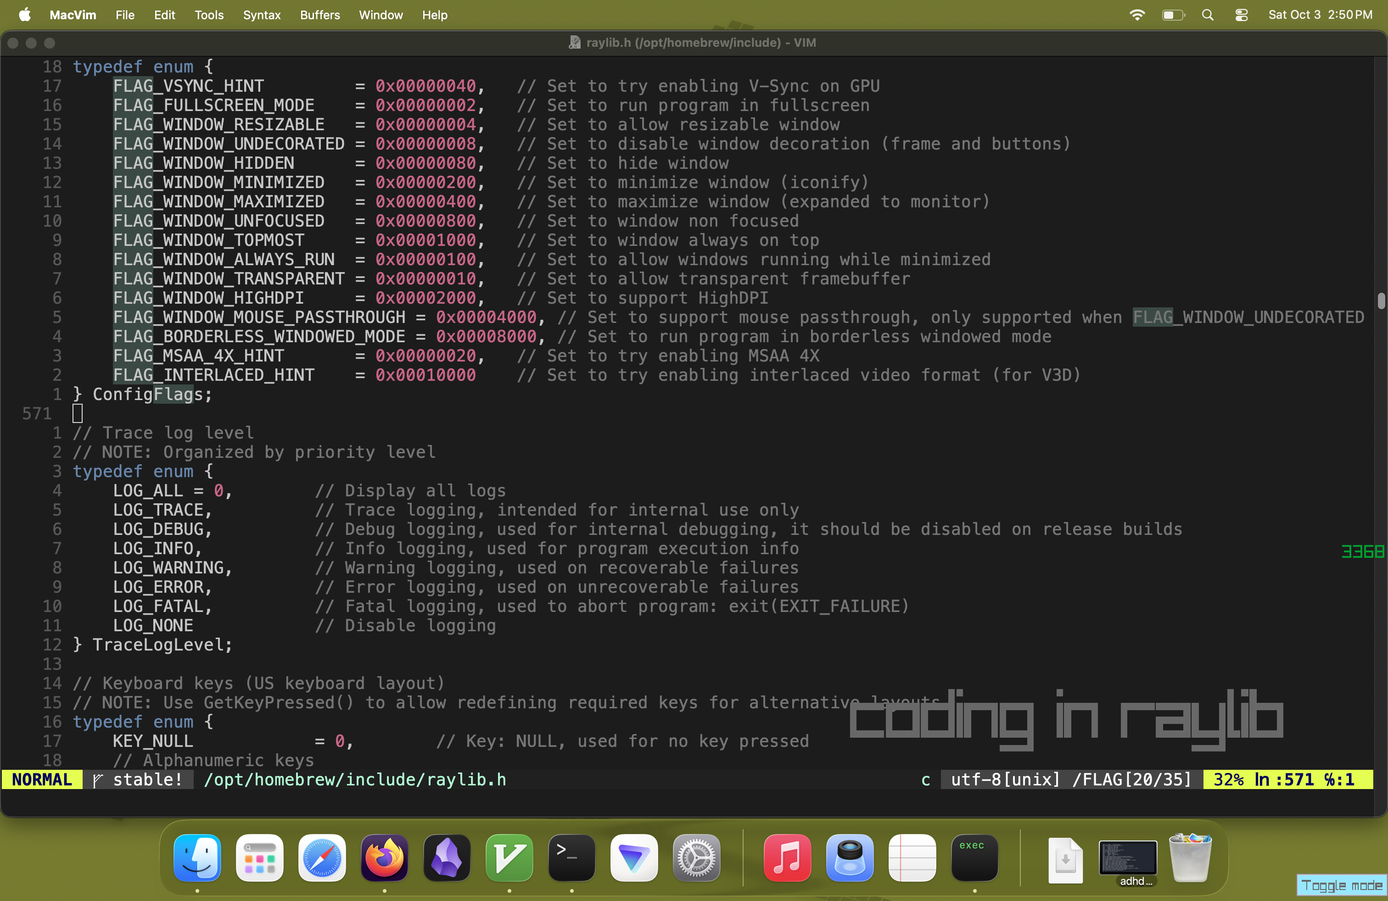Click the /opt/homebrew/include/raylib.h path in statusline
1388x901 pixels.
pyautogui.click(x=355, y=779)
